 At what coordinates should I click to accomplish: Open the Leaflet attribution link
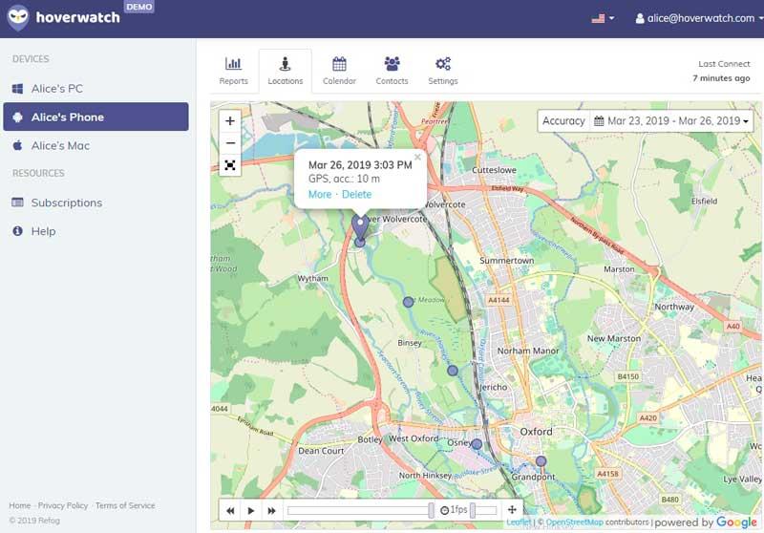pos(519,522)
